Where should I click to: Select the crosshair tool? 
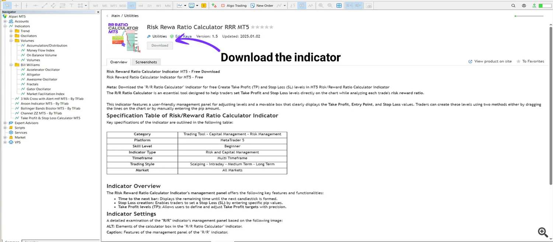pyautogui.click(x=16, y=6)
